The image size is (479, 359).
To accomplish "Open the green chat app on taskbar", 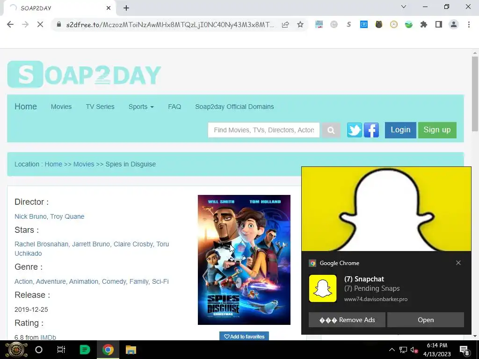I will pyautogui.click(x=85, y=350).
